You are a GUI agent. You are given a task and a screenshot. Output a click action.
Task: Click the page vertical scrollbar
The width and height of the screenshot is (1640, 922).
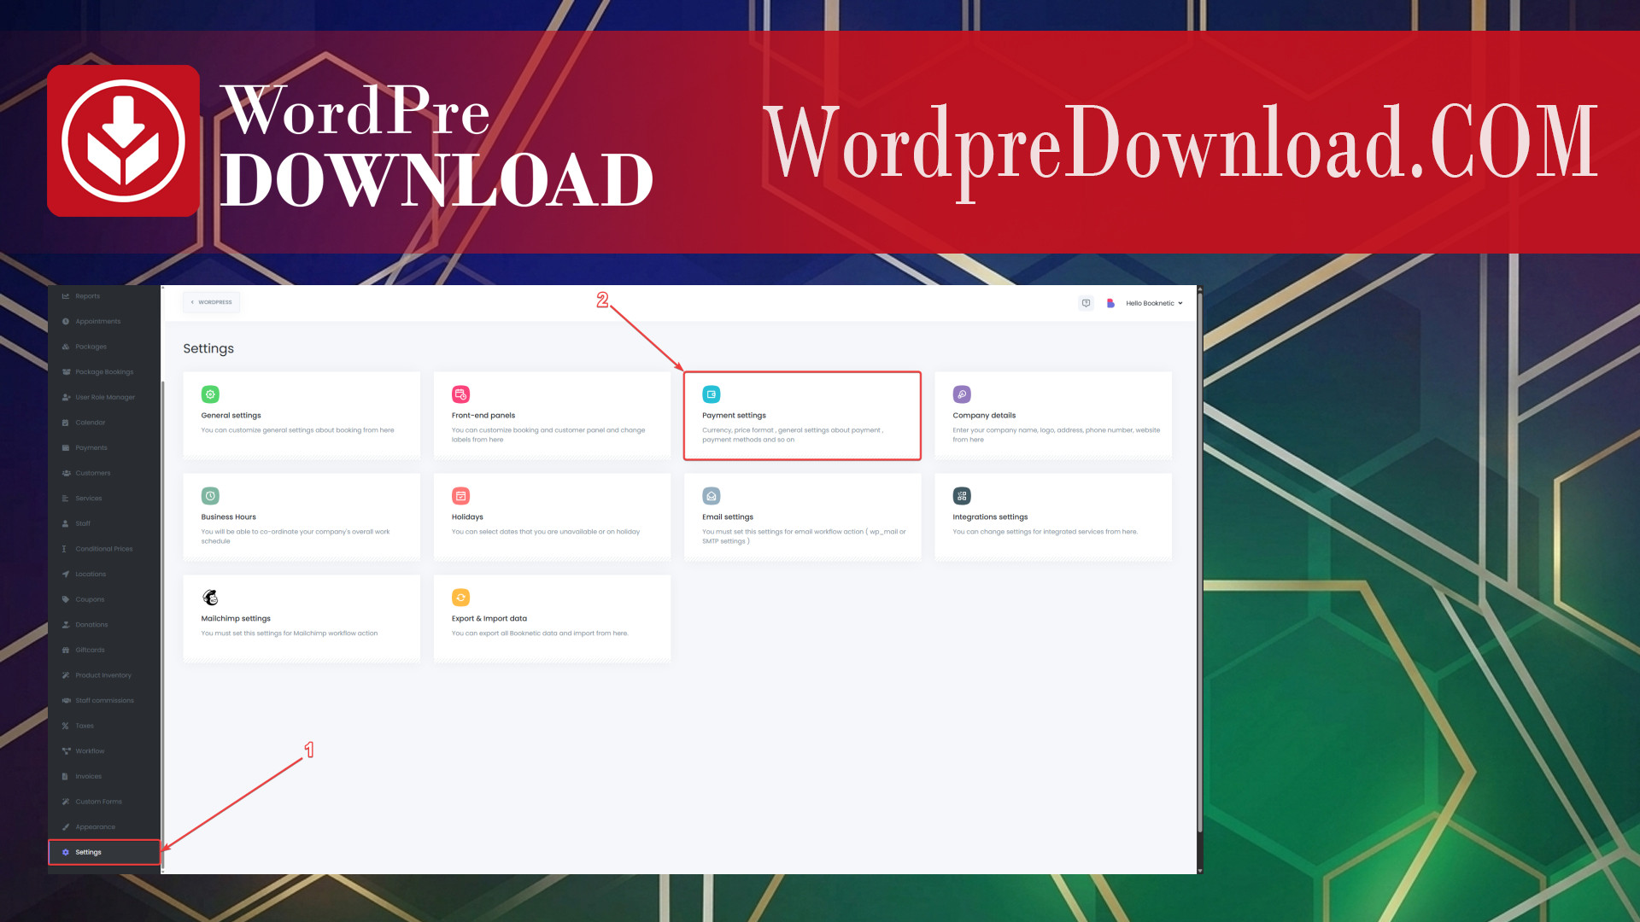pyautogui.click(x=1199, y=563)
